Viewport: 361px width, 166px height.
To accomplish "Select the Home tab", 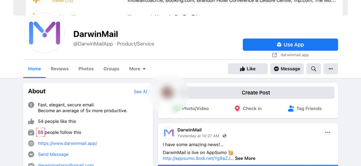I will [x=34, y=69].
